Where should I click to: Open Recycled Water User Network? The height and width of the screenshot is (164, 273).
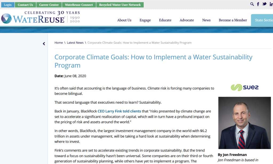(120, 5)
